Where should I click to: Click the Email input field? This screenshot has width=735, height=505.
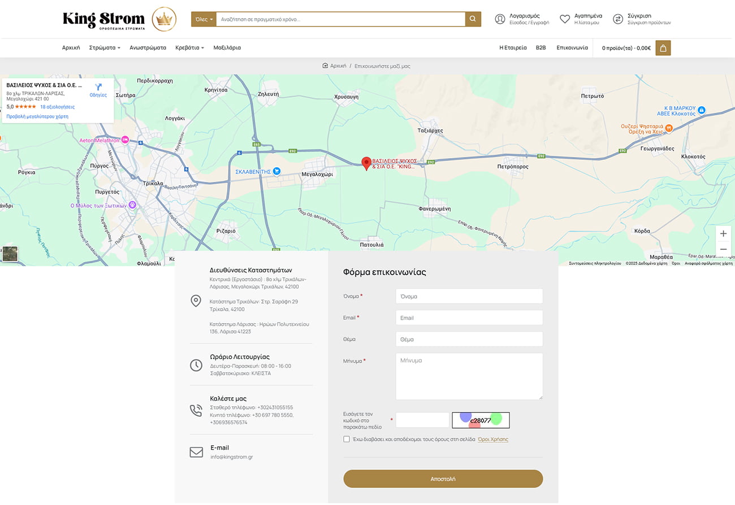(469, 317)
